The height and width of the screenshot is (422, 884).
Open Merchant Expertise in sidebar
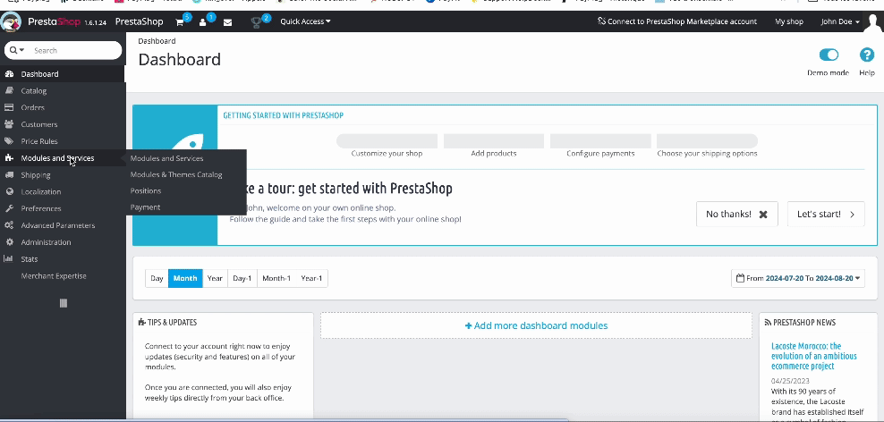point(54,276)
